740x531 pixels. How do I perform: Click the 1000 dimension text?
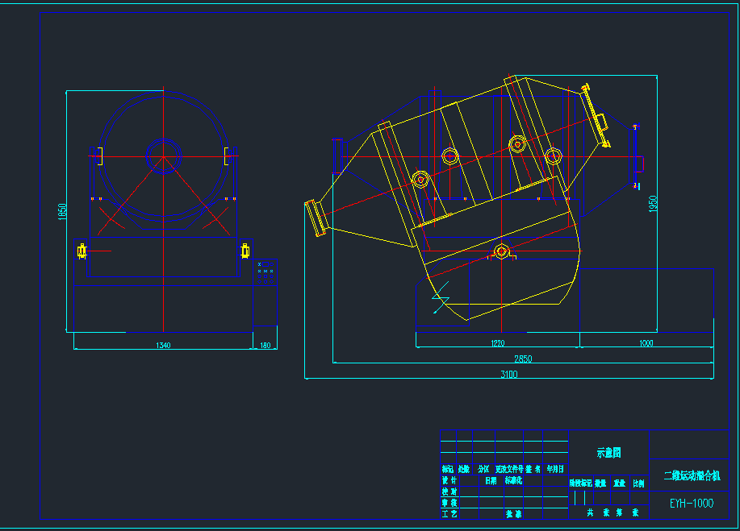coord(646,343)
